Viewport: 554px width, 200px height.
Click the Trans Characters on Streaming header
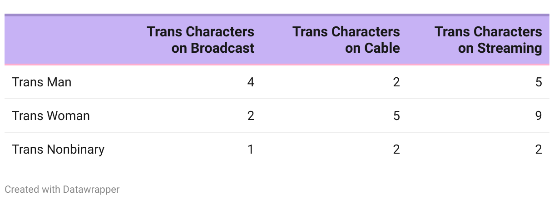(x=489, y=40)
